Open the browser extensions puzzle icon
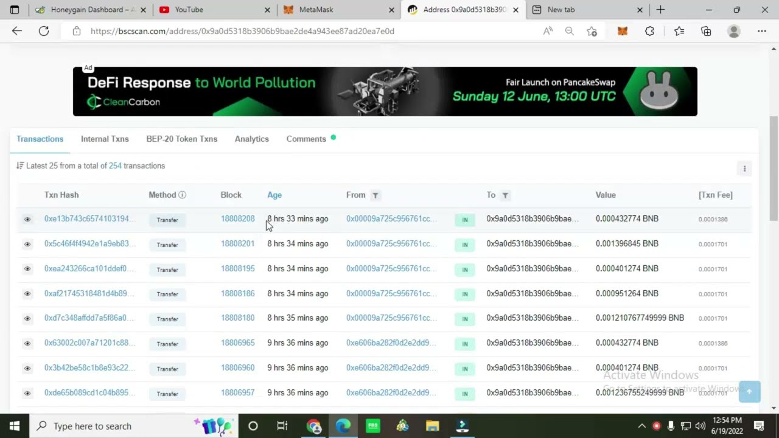The width and height of the screenshot is (779, 438). 649,31
